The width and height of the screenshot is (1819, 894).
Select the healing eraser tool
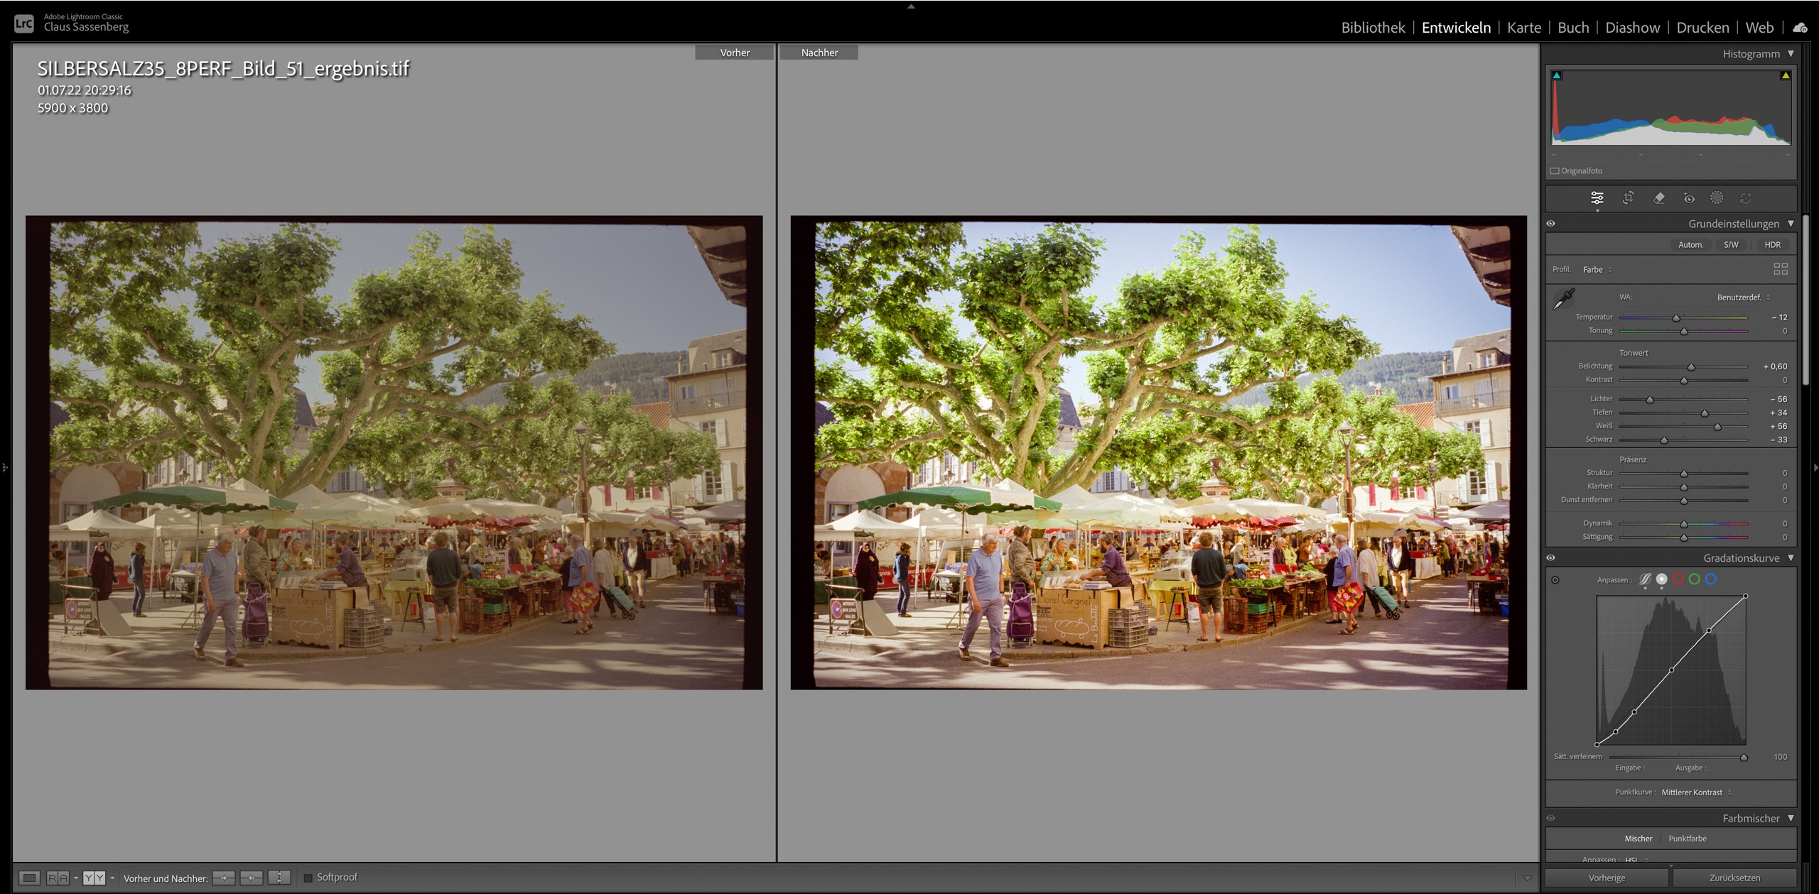1658,198
